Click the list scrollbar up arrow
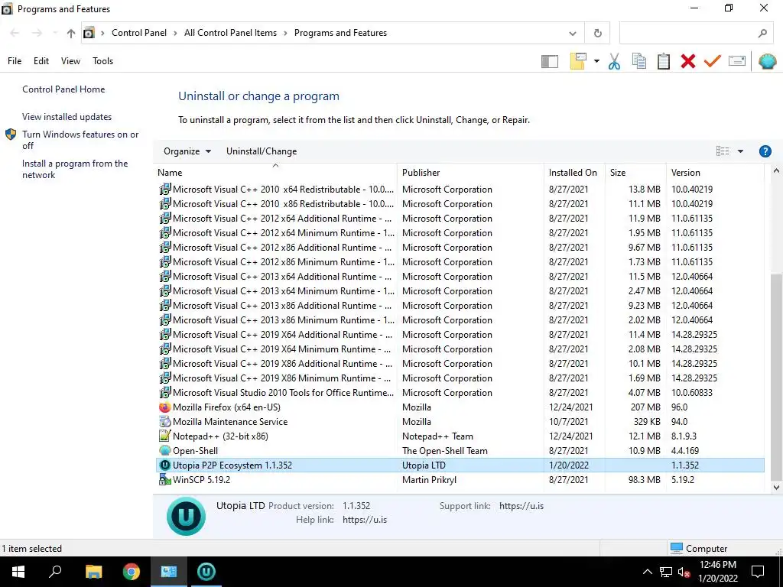 [776, 171]
